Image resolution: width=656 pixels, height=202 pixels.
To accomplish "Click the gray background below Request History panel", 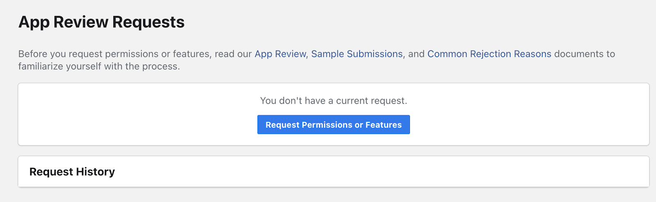I will (328, 195).
